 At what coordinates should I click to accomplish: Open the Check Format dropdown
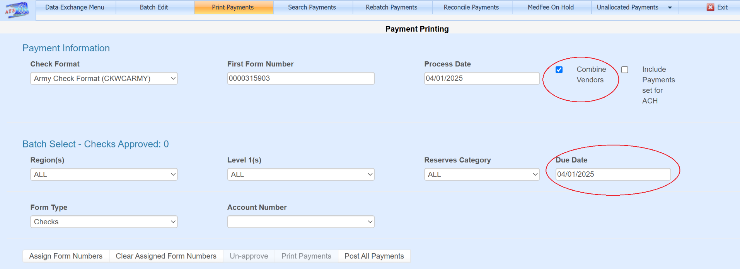[x=104, y=78]
